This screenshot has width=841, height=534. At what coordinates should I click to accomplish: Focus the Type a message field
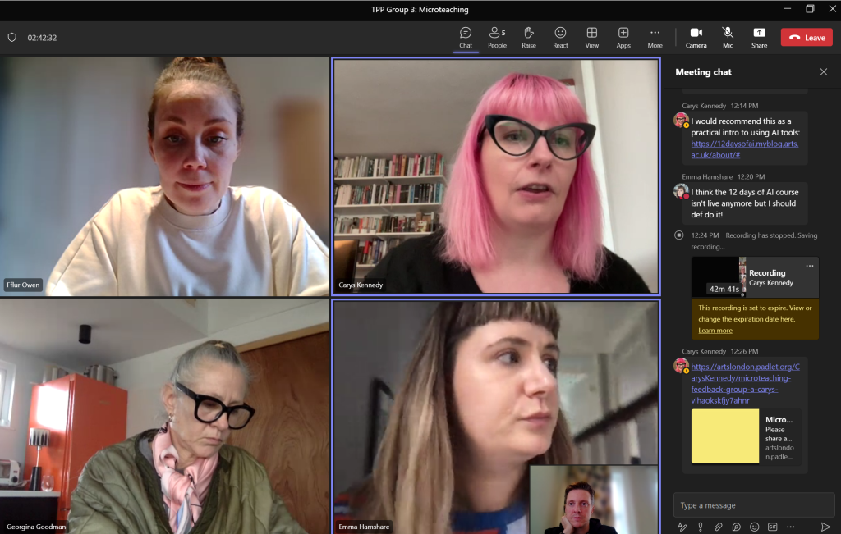click(754, 505)
